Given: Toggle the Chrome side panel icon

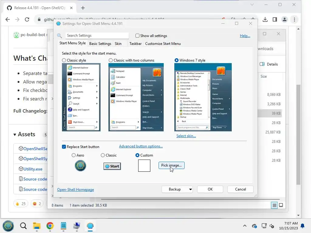Looking at the screenshot, I should point(275,19).
